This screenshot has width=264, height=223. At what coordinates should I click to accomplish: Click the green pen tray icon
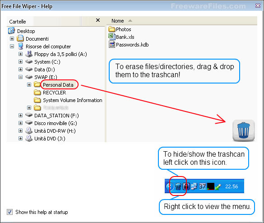[218, 186]
